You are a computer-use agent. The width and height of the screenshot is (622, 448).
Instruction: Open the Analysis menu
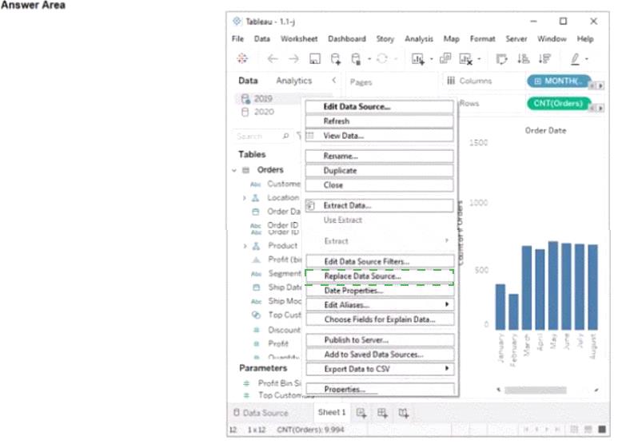(x=419, y=39)
